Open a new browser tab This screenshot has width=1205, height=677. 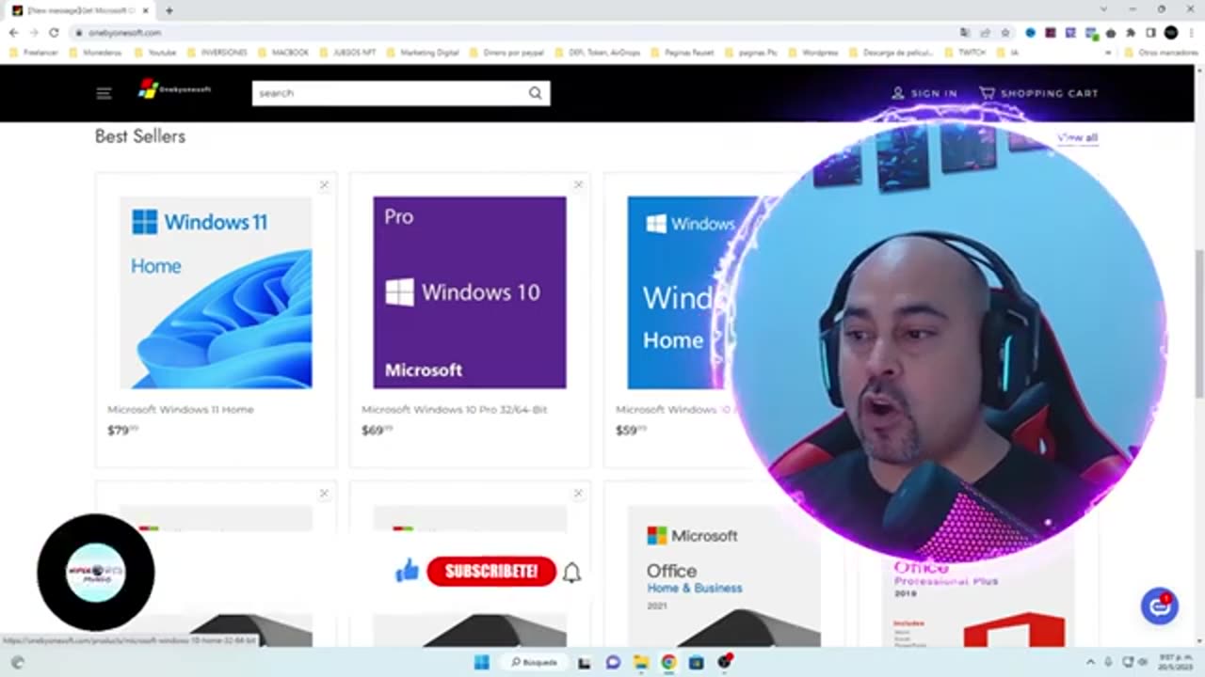tap(169, 10)
